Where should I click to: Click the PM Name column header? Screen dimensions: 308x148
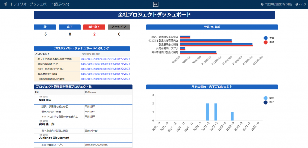(x=108, y=92)
